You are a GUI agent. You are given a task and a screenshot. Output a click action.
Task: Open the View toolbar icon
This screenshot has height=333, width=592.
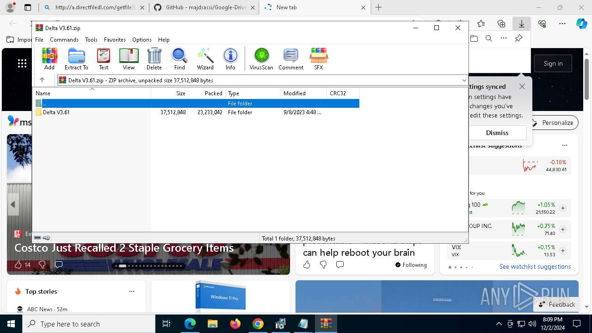129,59
